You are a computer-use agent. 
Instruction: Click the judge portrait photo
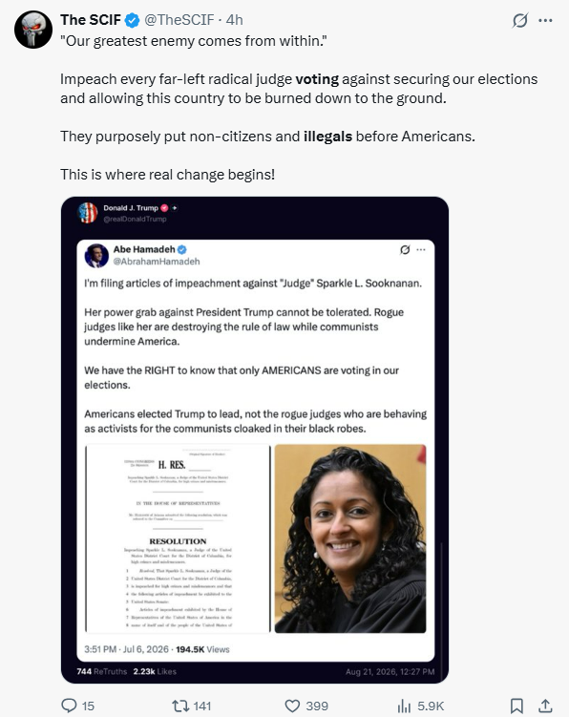(350, 538)
